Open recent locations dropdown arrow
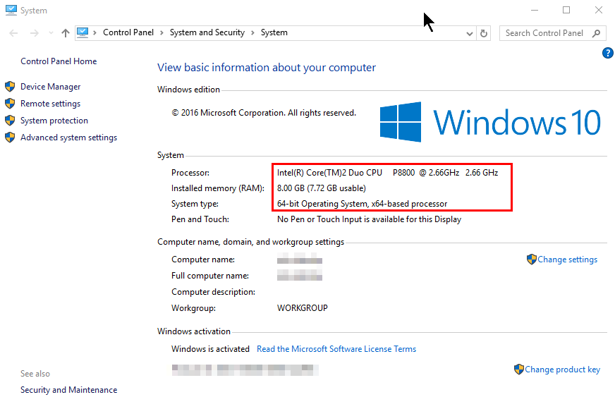Screen dimensions: 615x409 (51, 33)
